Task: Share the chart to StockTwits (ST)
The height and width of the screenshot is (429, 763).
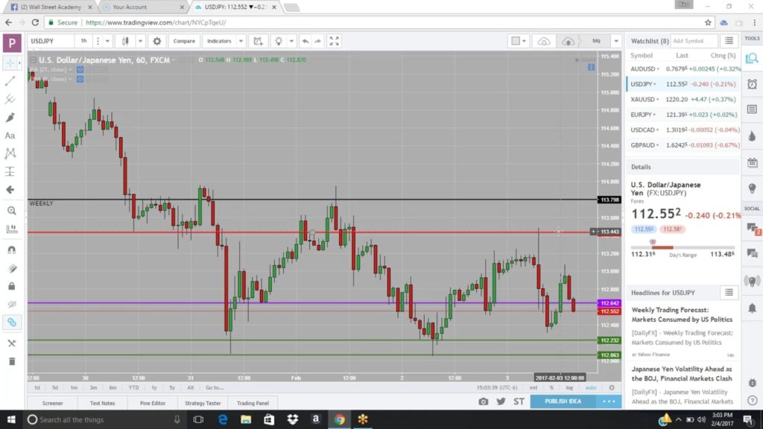Action: click(519, 401)
